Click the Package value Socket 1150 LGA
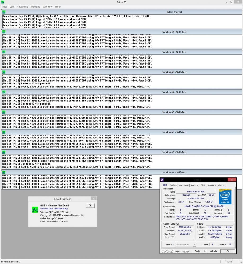Viewport: 243px width, 264px height. [x=196, y=198]
